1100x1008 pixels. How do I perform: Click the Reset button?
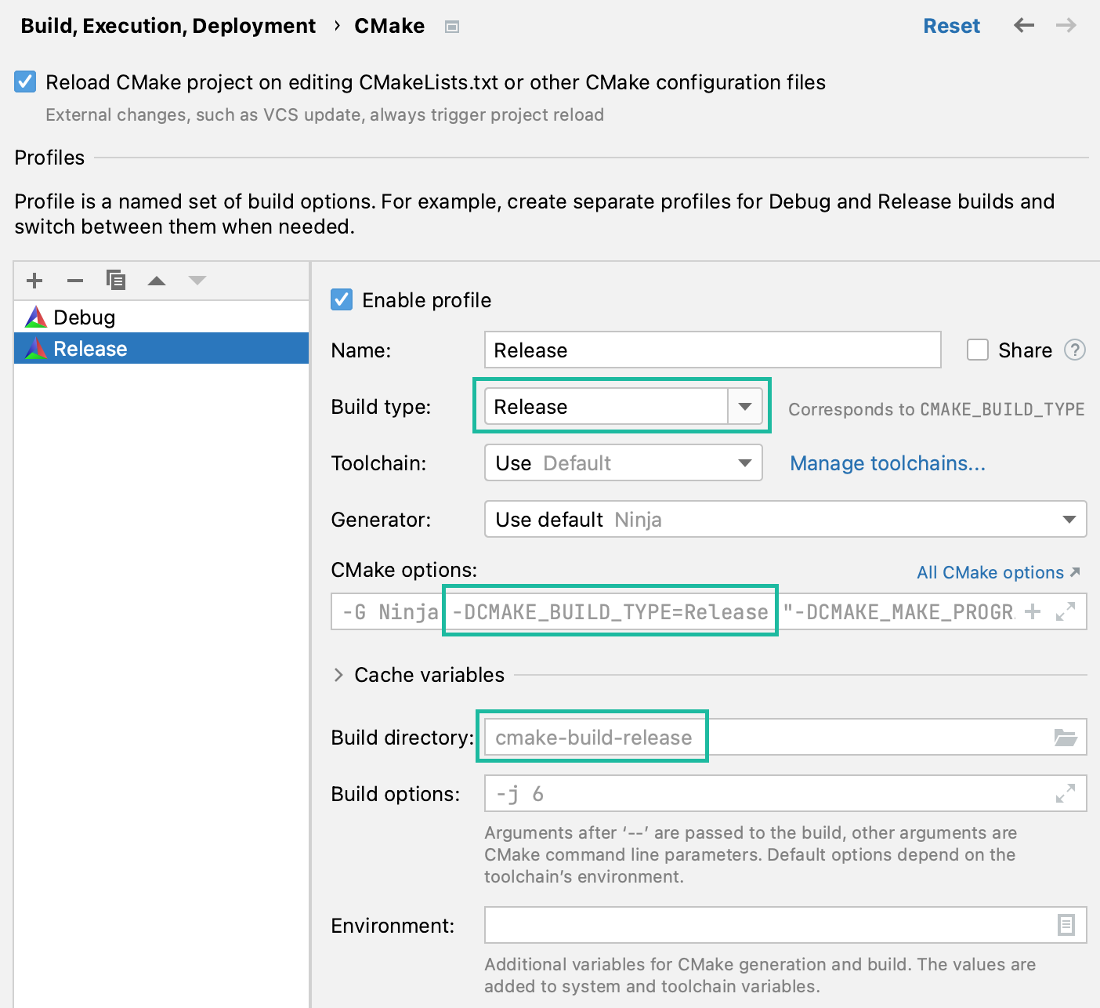point(951,25)
